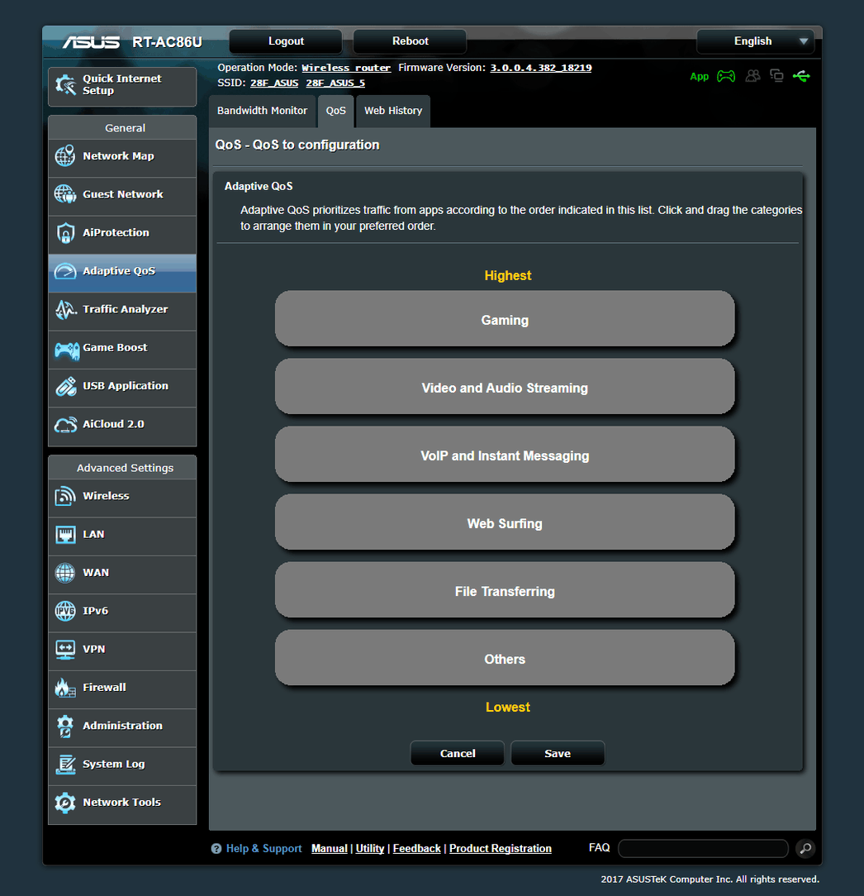The width and height of the screenshot is (864, 896).
Task: Open the Product Registration link
Action: (501, 849)
